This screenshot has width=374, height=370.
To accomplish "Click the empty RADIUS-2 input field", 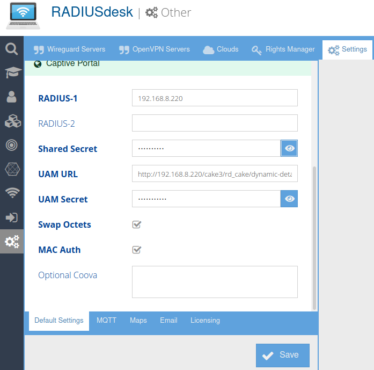I will (215, 123).
